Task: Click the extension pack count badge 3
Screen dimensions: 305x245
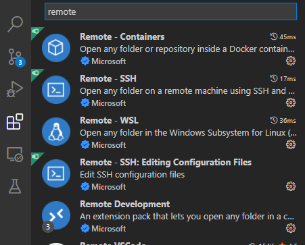Action: coord(48,227)
